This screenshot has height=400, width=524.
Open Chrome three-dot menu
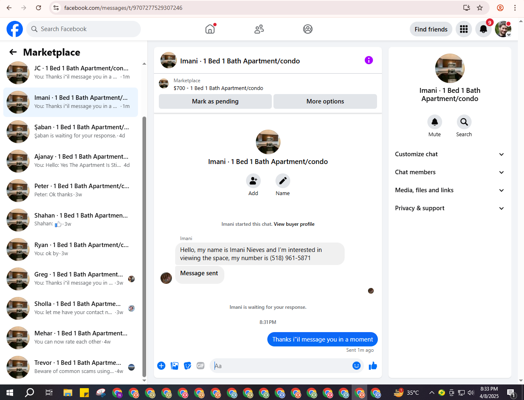click(x=515, y=8)
